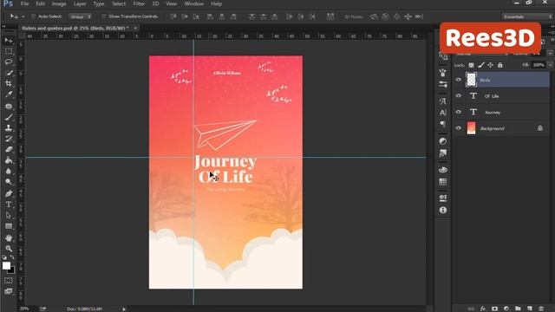The width and height of the screenshot is (555, 312).
Task: Open the Auto-Select Group dropdown
Action: point(81,16)
